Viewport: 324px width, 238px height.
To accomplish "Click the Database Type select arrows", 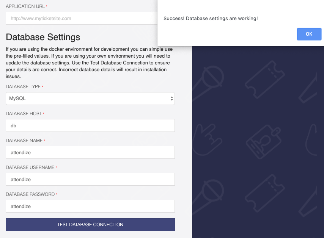I will [x=172, y=99].
